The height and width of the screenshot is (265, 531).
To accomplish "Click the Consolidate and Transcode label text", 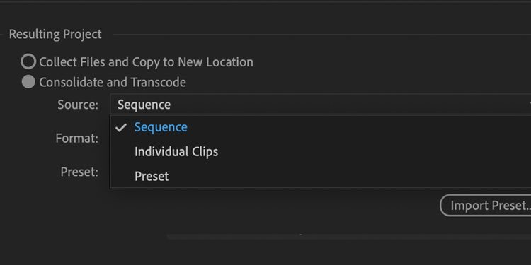I will pyautogui.click(x=113, y=82).
